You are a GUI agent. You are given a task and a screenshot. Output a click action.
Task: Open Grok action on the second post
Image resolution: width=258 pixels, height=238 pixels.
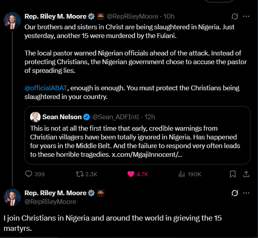235,193
